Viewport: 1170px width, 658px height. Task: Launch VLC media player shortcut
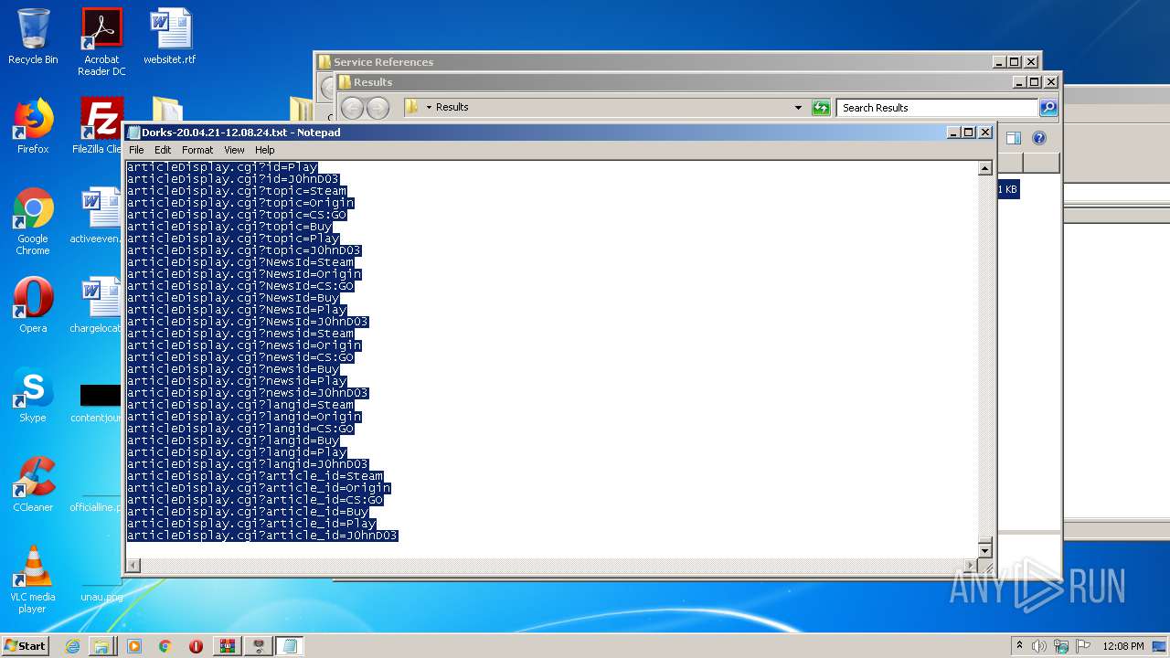click(33, 579)
